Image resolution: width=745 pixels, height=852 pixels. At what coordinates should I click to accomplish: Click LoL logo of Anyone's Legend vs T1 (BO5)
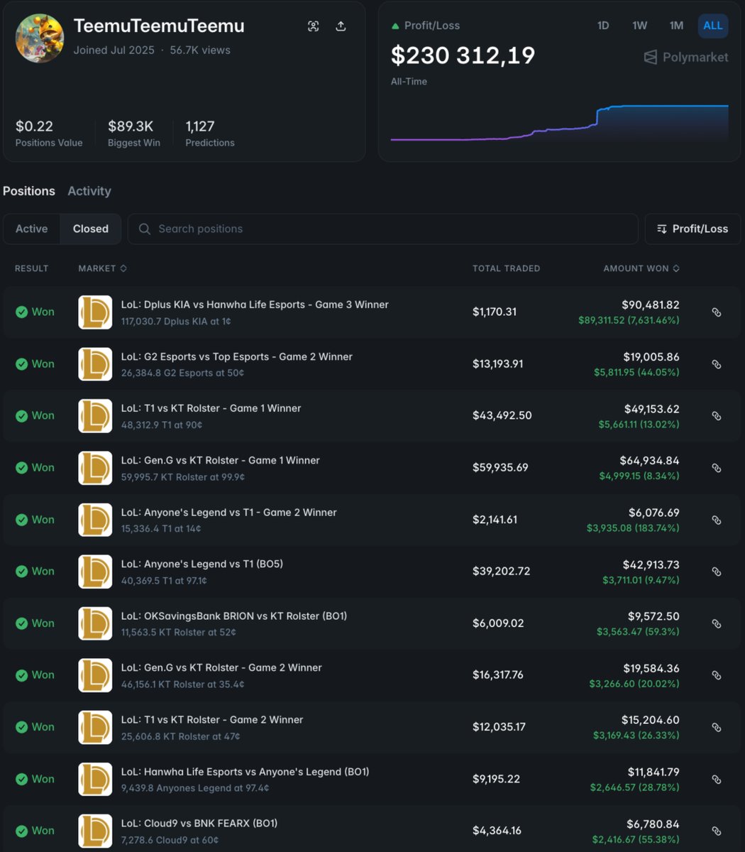tap(95, 572)
